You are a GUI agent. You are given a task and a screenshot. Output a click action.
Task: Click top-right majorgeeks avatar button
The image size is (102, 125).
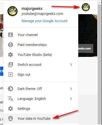coord(86,7)
